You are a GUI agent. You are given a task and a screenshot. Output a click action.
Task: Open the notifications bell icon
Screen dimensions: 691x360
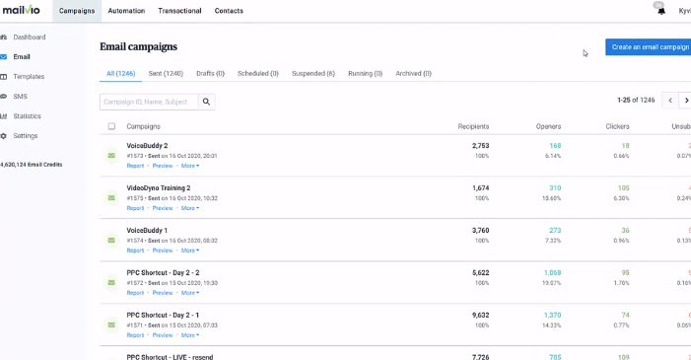click(661, 11)
